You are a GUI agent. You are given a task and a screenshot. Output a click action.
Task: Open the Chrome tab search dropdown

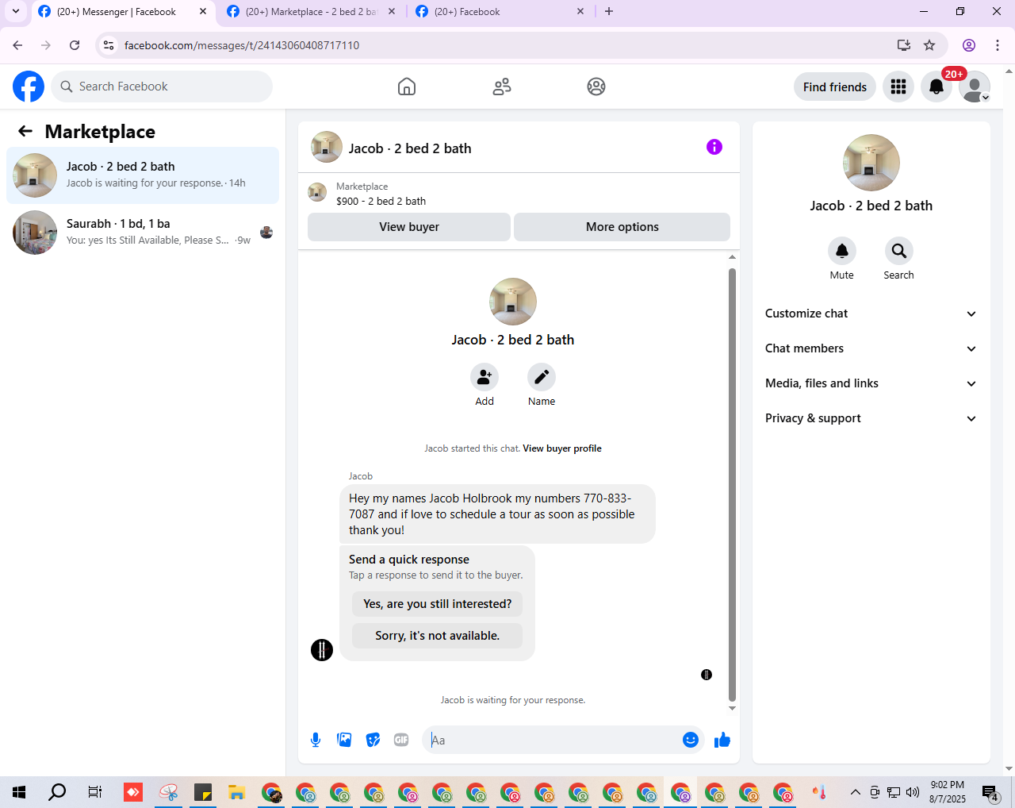click(x=16, y=12)
